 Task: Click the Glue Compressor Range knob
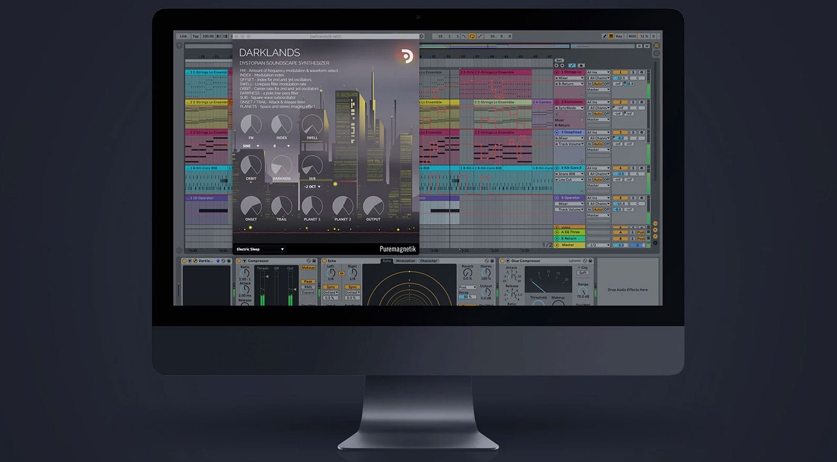click(583, 291)
